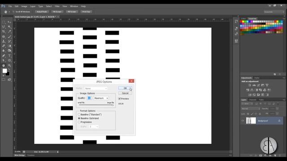Select the Ellipse shape tool
The image size is (287, 161).
(9, 60)
